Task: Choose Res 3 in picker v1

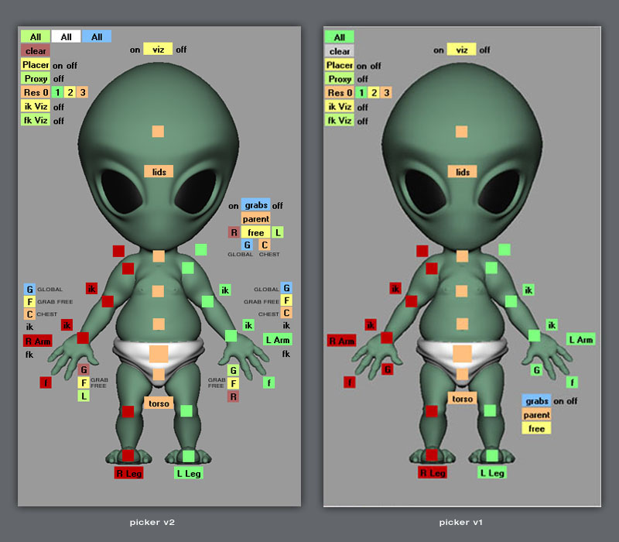Action: click(x=386, y=93)
